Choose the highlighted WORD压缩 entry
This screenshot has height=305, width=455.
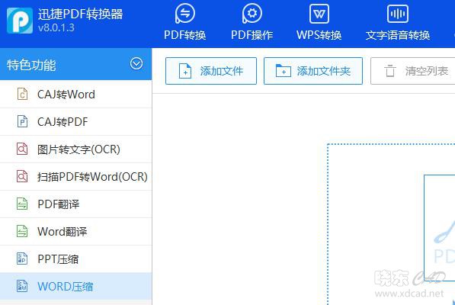pyautogui.click(x=75, y=287)
